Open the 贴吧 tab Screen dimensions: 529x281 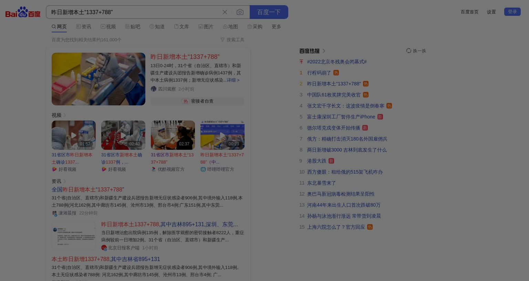[133, 27]
